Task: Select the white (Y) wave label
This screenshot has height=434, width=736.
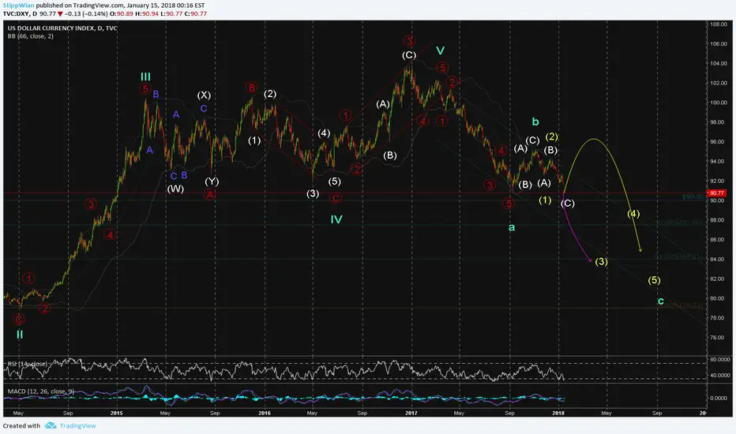Action: [212, 181]
